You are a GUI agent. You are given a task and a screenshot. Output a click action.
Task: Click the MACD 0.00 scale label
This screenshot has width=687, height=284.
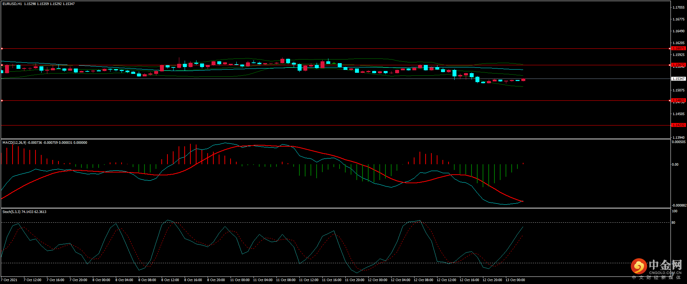(x=675, y=165)
